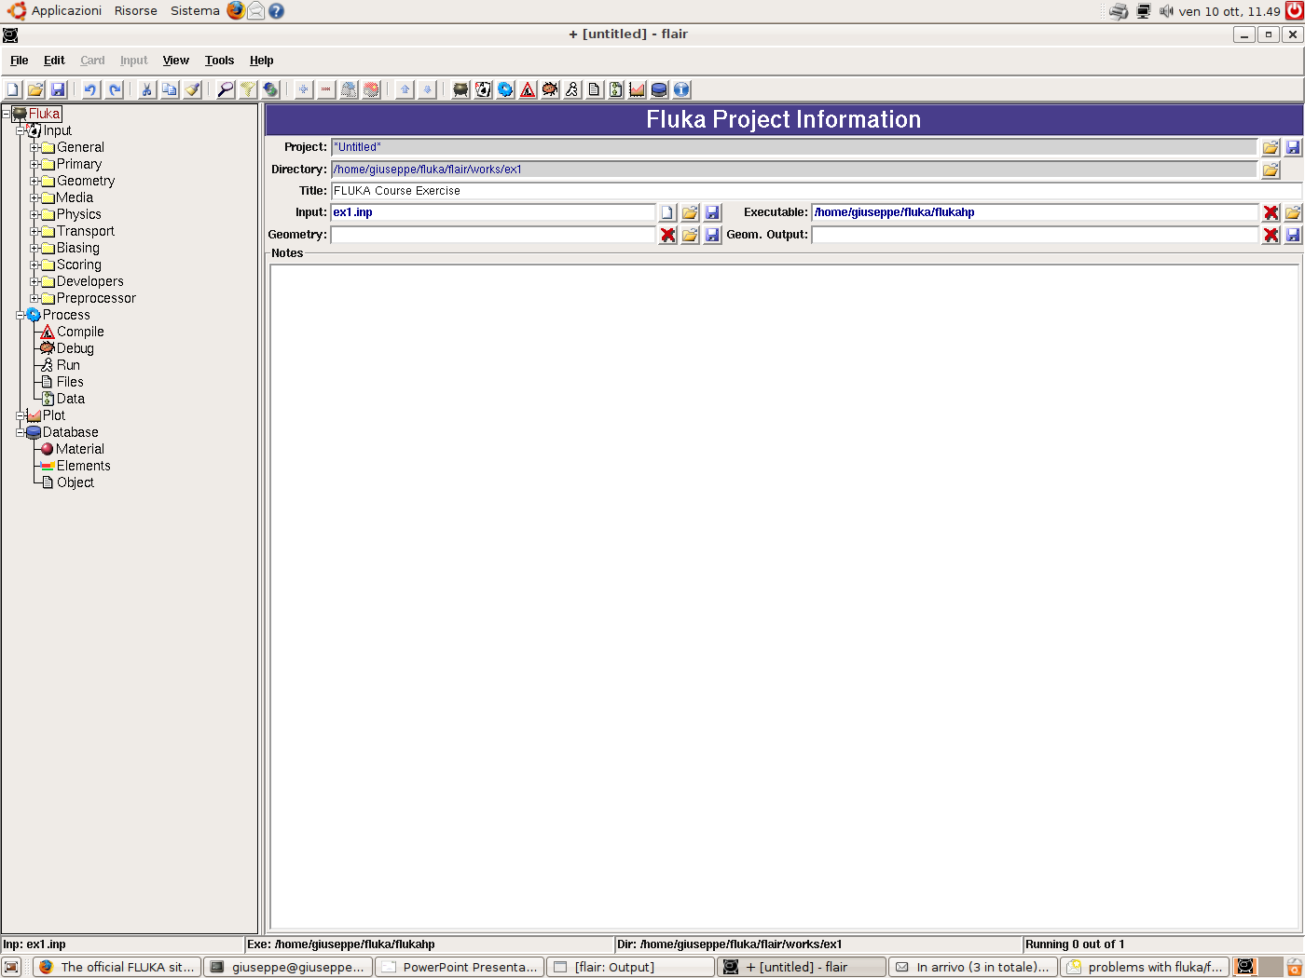Click the Debug bug toolbar icon
Screen dimensions: 1305x978
(x=550, y=89)
